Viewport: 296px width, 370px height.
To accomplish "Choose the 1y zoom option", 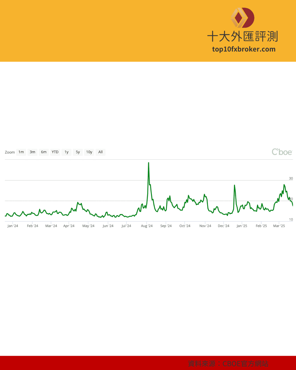I will point(67,152).
